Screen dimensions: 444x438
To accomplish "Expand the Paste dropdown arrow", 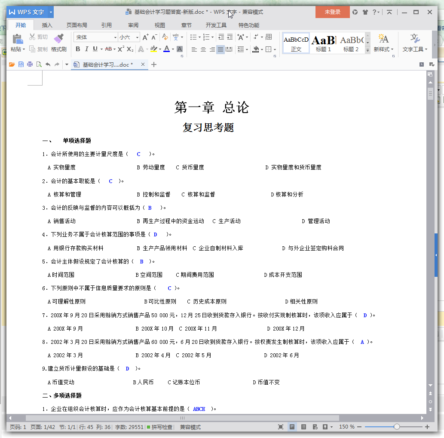I will click(24, 49).
